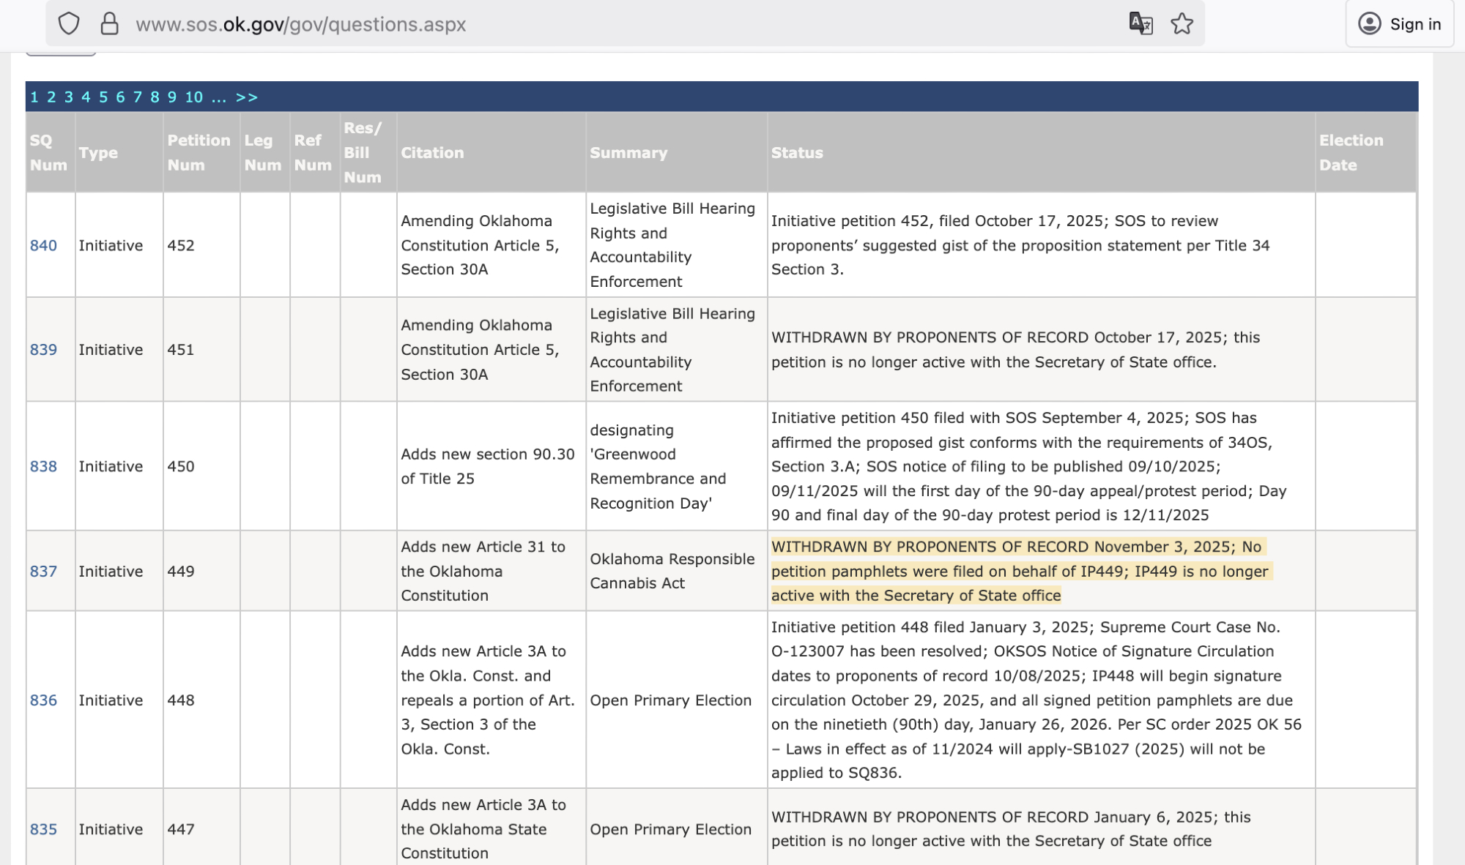This screenshot has height=865, width=1465.
Task: Go to results page 3
Action: tap(69, 97)
